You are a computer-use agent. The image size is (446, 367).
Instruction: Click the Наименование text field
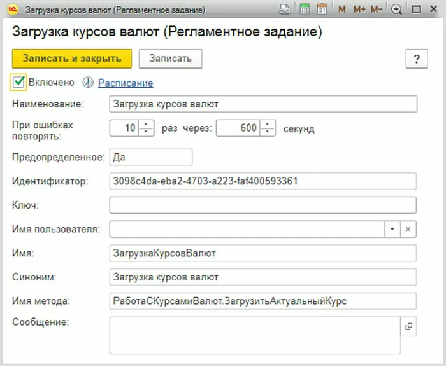(263, 104)
